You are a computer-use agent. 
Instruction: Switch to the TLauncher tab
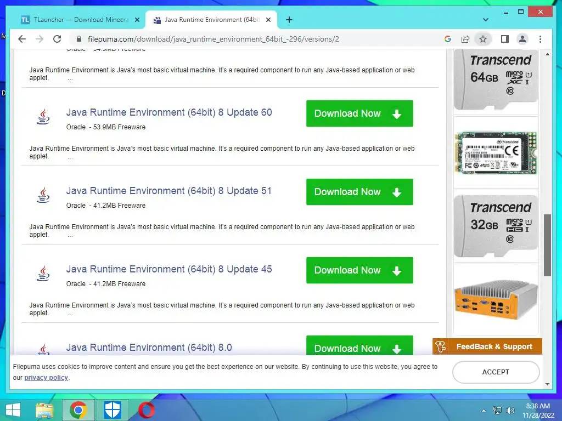pyautogui.click(x=81, y=20)
